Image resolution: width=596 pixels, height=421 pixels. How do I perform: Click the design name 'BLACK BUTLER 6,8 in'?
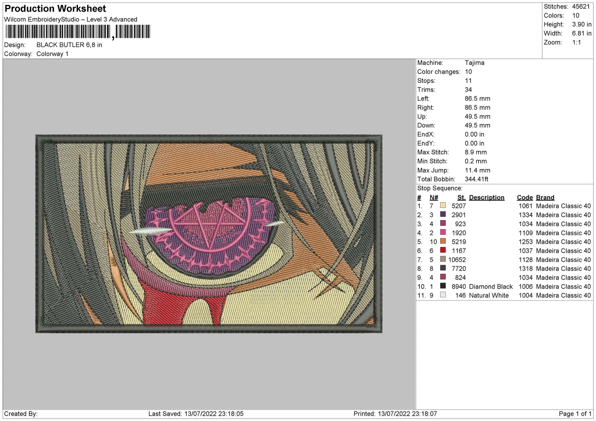(x=69, y=45)
